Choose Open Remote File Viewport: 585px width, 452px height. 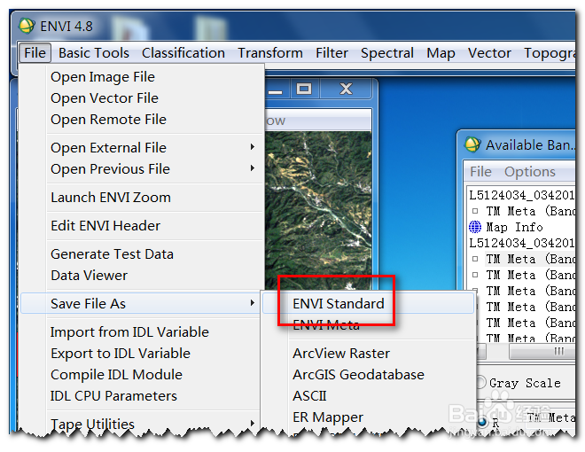coord(108,120)
